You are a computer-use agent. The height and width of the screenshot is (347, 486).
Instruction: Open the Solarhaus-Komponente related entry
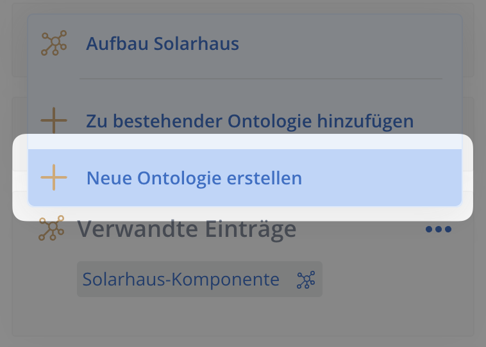coord(199,279)
